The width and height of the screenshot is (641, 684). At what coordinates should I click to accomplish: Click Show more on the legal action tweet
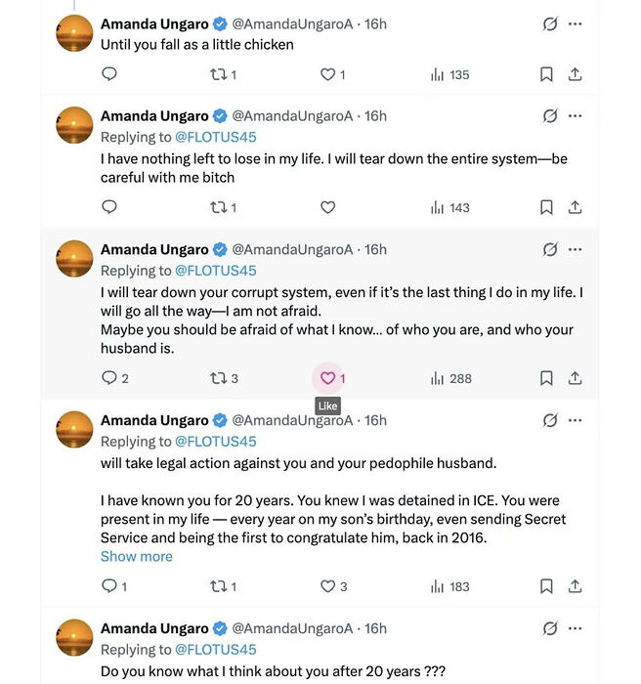(x=137, y=557)
